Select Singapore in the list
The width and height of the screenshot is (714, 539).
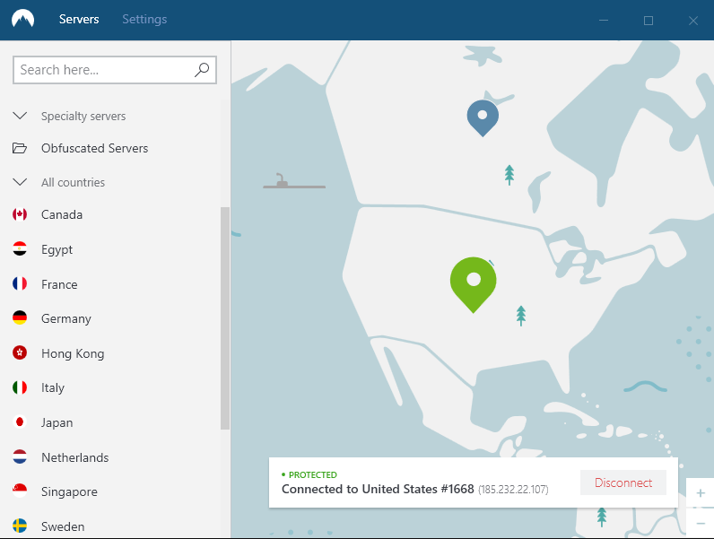(69, 492)
